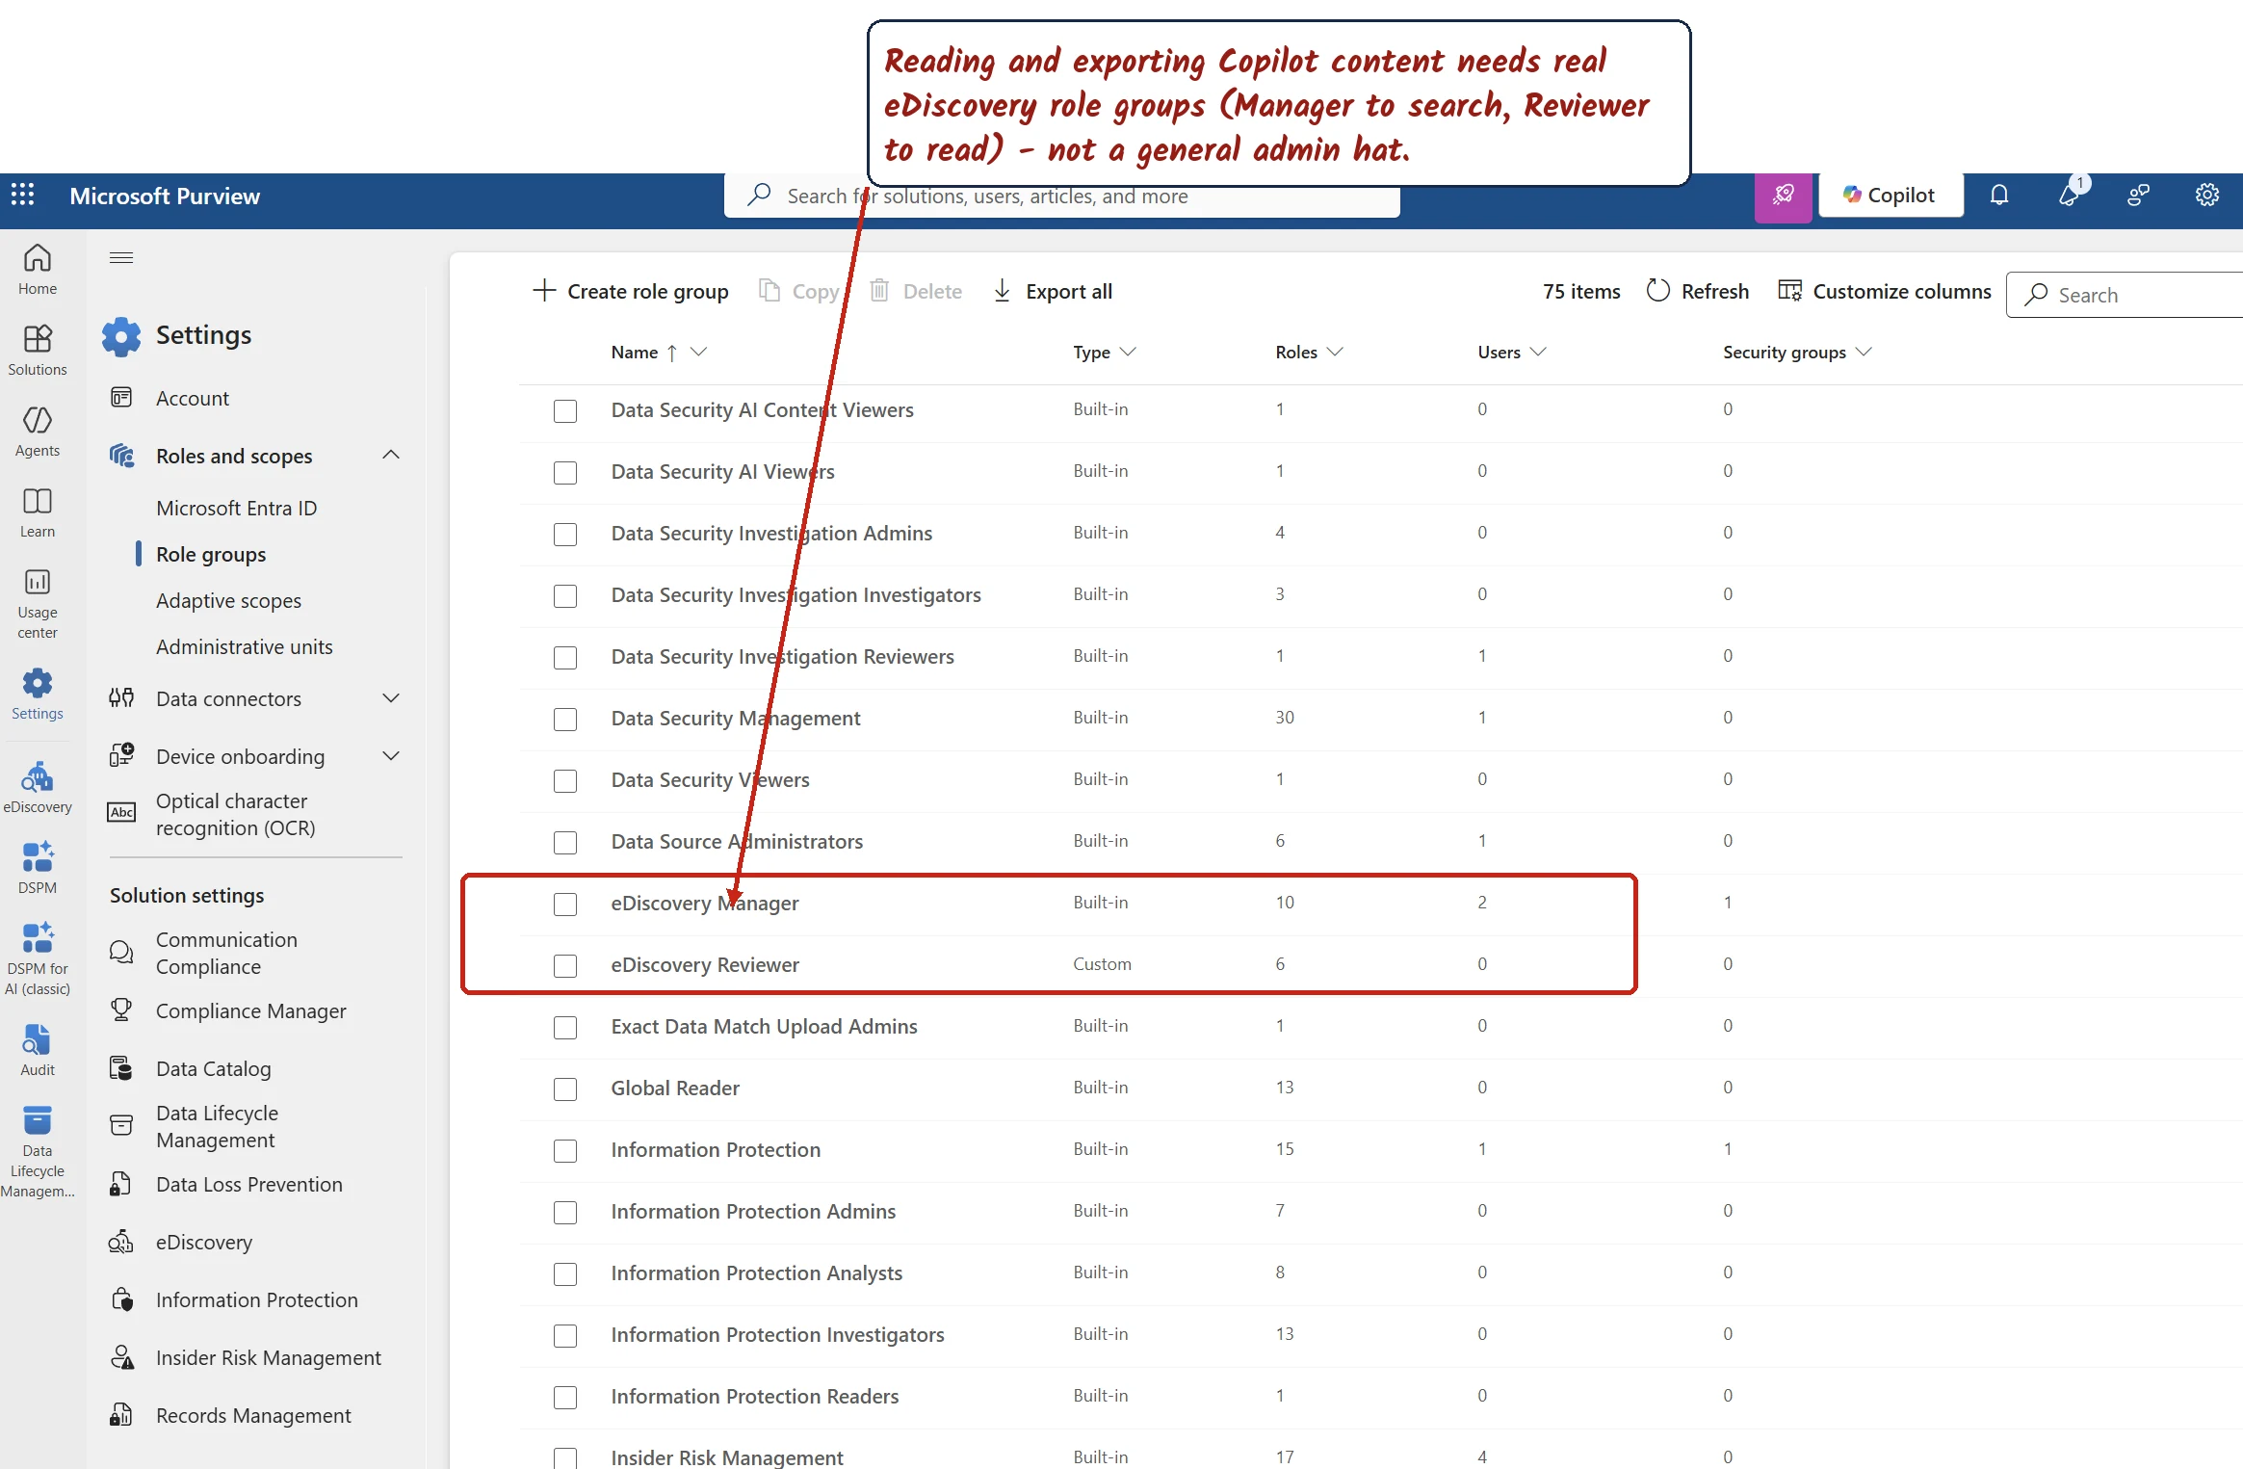This screenshot has height=1469, width=2243.
Task: Open Records Management solution settings
Action: pos(253,1415)
